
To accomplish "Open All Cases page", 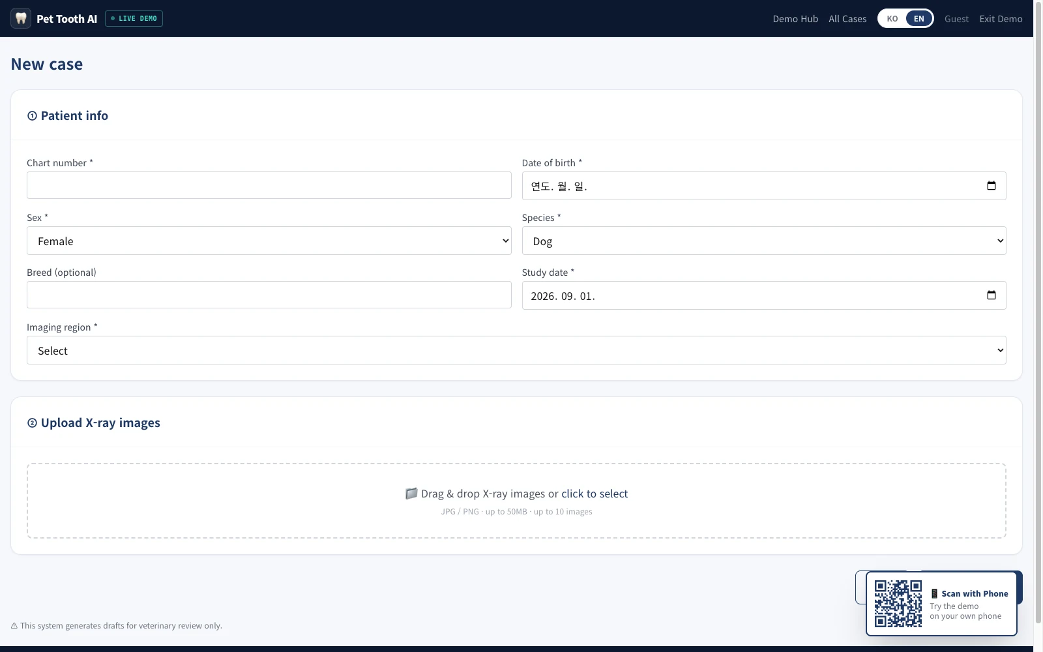I will click(847, 19).
